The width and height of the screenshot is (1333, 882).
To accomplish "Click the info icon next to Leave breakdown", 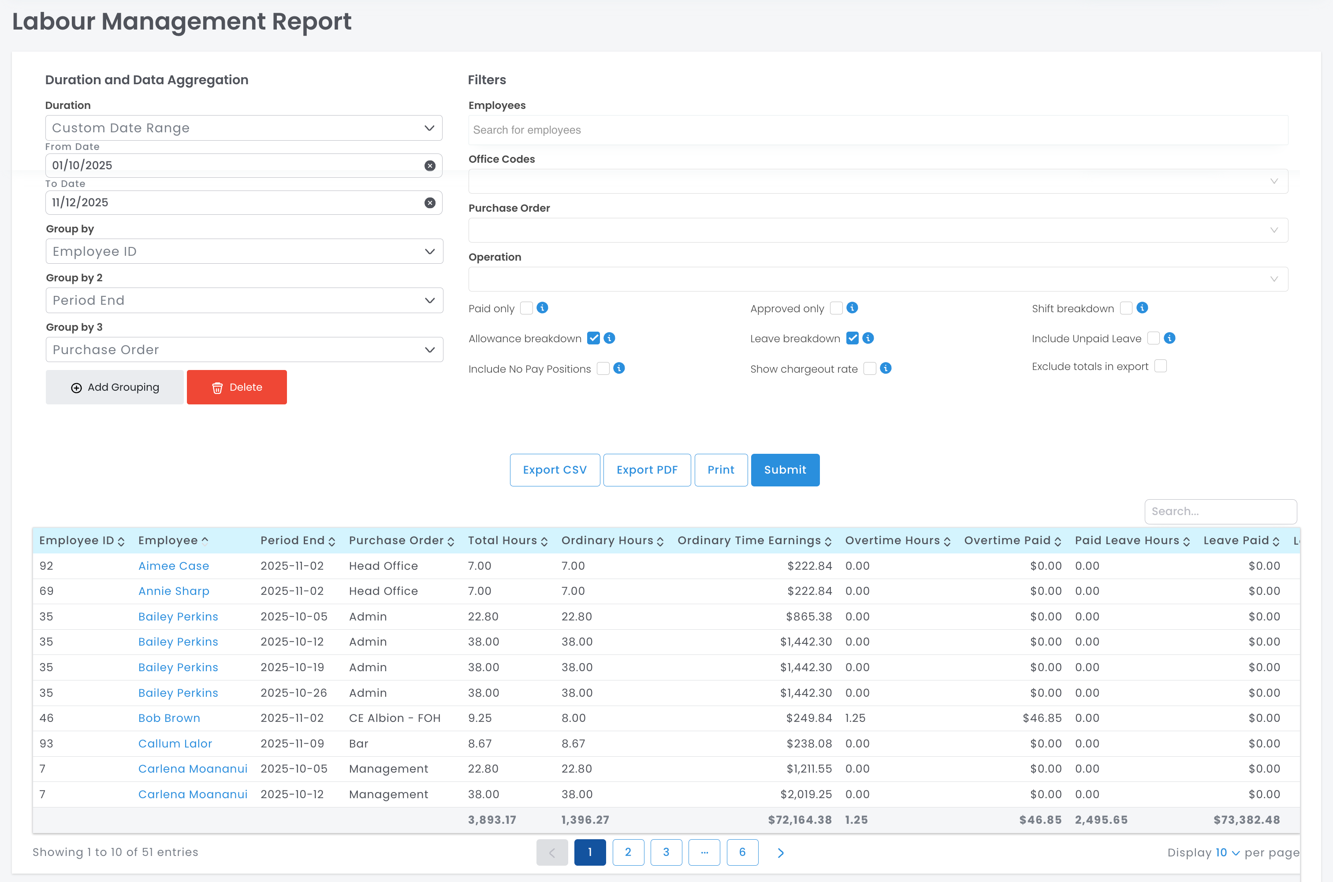I will (868, 338).
